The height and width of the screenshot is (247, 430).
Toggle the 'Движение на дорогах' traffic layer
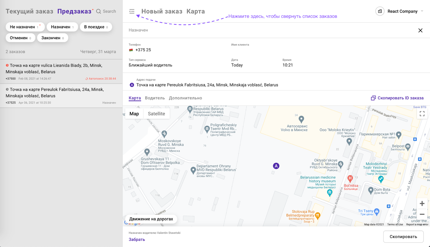[151, 219]
